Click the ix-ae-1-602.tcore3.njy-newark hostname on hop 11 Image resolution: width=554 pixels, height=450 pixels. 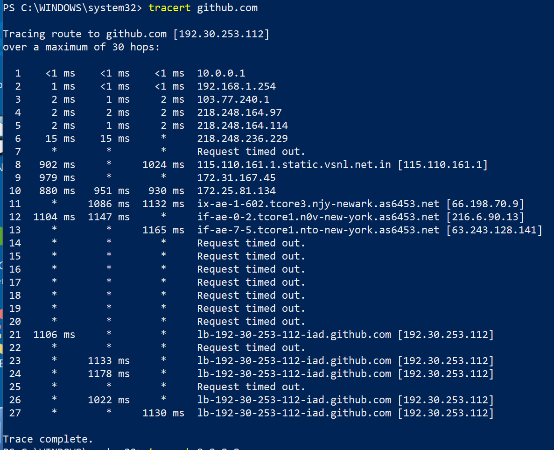point(318,204)
